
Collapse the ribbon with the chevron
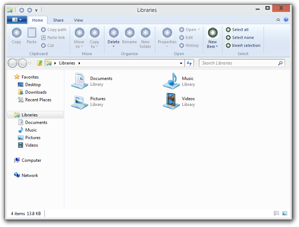278,20
